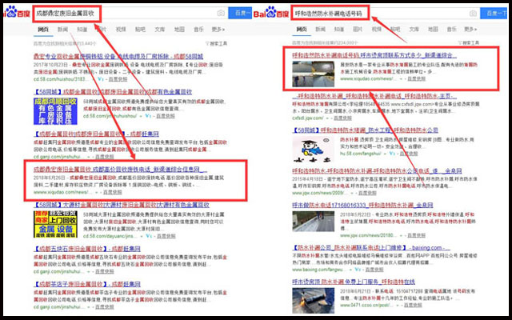The height and width of the screenshot is (320, 512).
Task: Switch to the 知道 tab on the left page
Action: pyautogui.click(x=82, y=30)
